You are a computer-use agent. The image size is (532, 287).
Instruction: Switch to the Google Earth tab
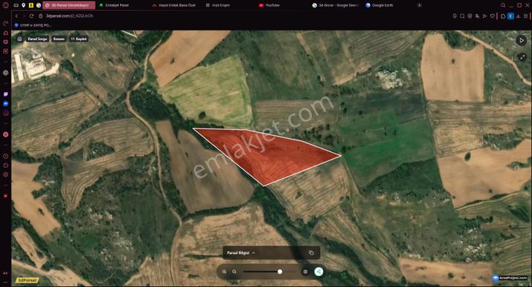(x=379, y=6)
